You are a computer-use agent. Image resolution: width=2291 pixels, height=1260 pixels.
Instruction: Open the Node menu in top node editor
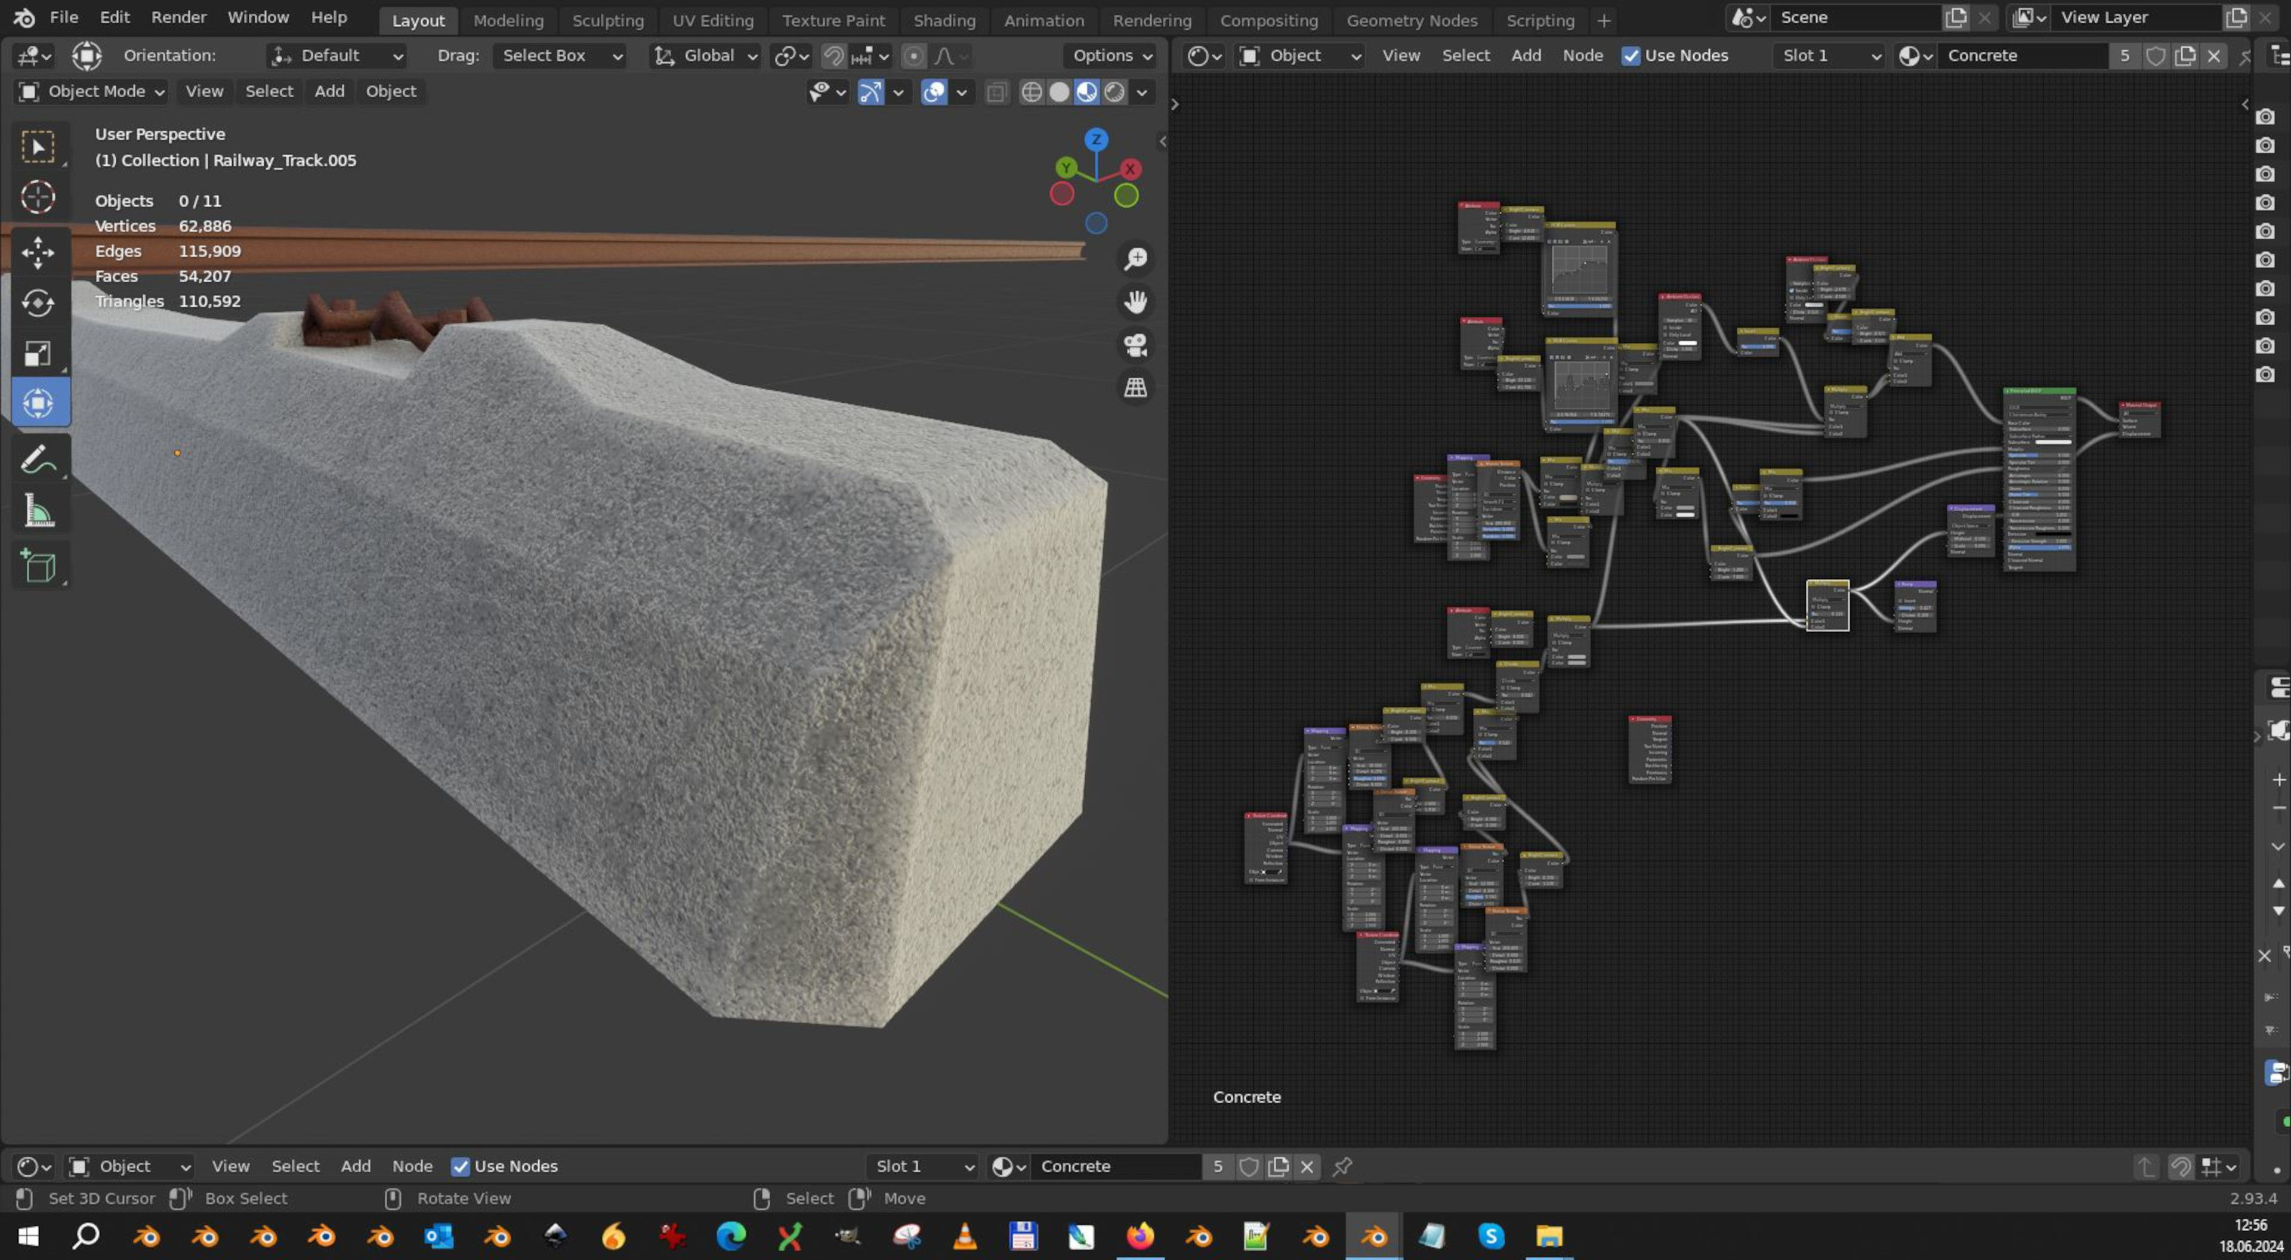tap(1583, 55)
